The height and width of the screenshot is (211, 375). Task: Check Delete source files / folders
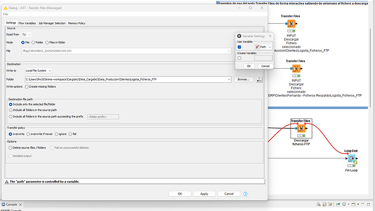click(x=10, y=148)
